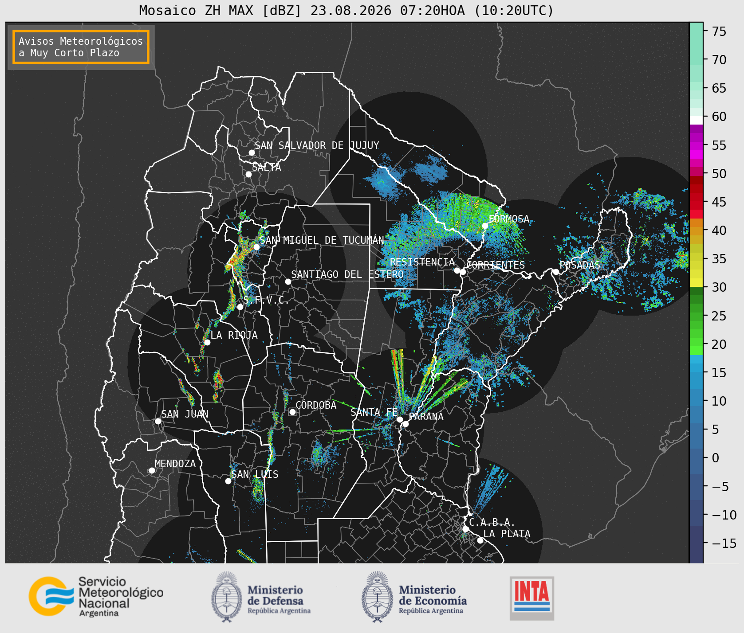Click the San Juan city dot
Image resolution: width=744 pixels, height=633 pixels.
point(158,421)
